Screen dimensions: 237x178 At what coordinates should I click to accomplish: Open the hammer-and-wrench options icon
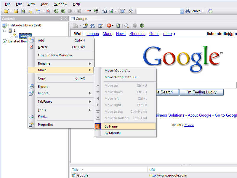131,11
